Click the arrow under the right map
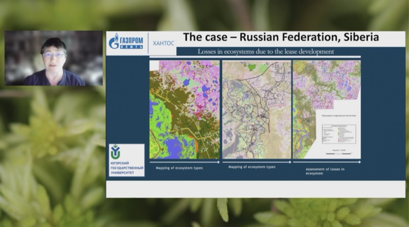409x227 pixels. [x=327, y=162]
